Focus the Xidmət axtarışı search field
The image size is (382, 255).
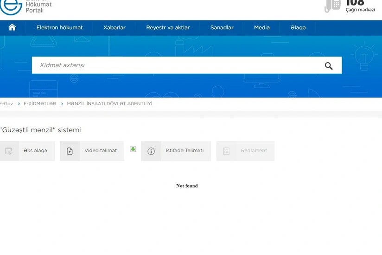click(x=176, y=65)
